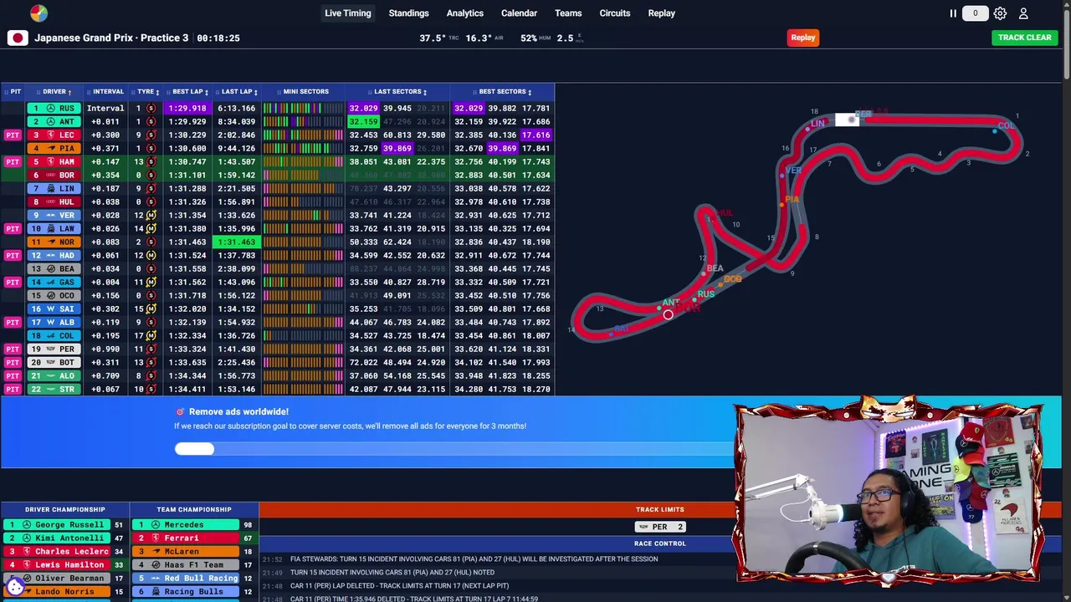
Task: Sort table by BEST LAP column
Action: click(190, 91)
